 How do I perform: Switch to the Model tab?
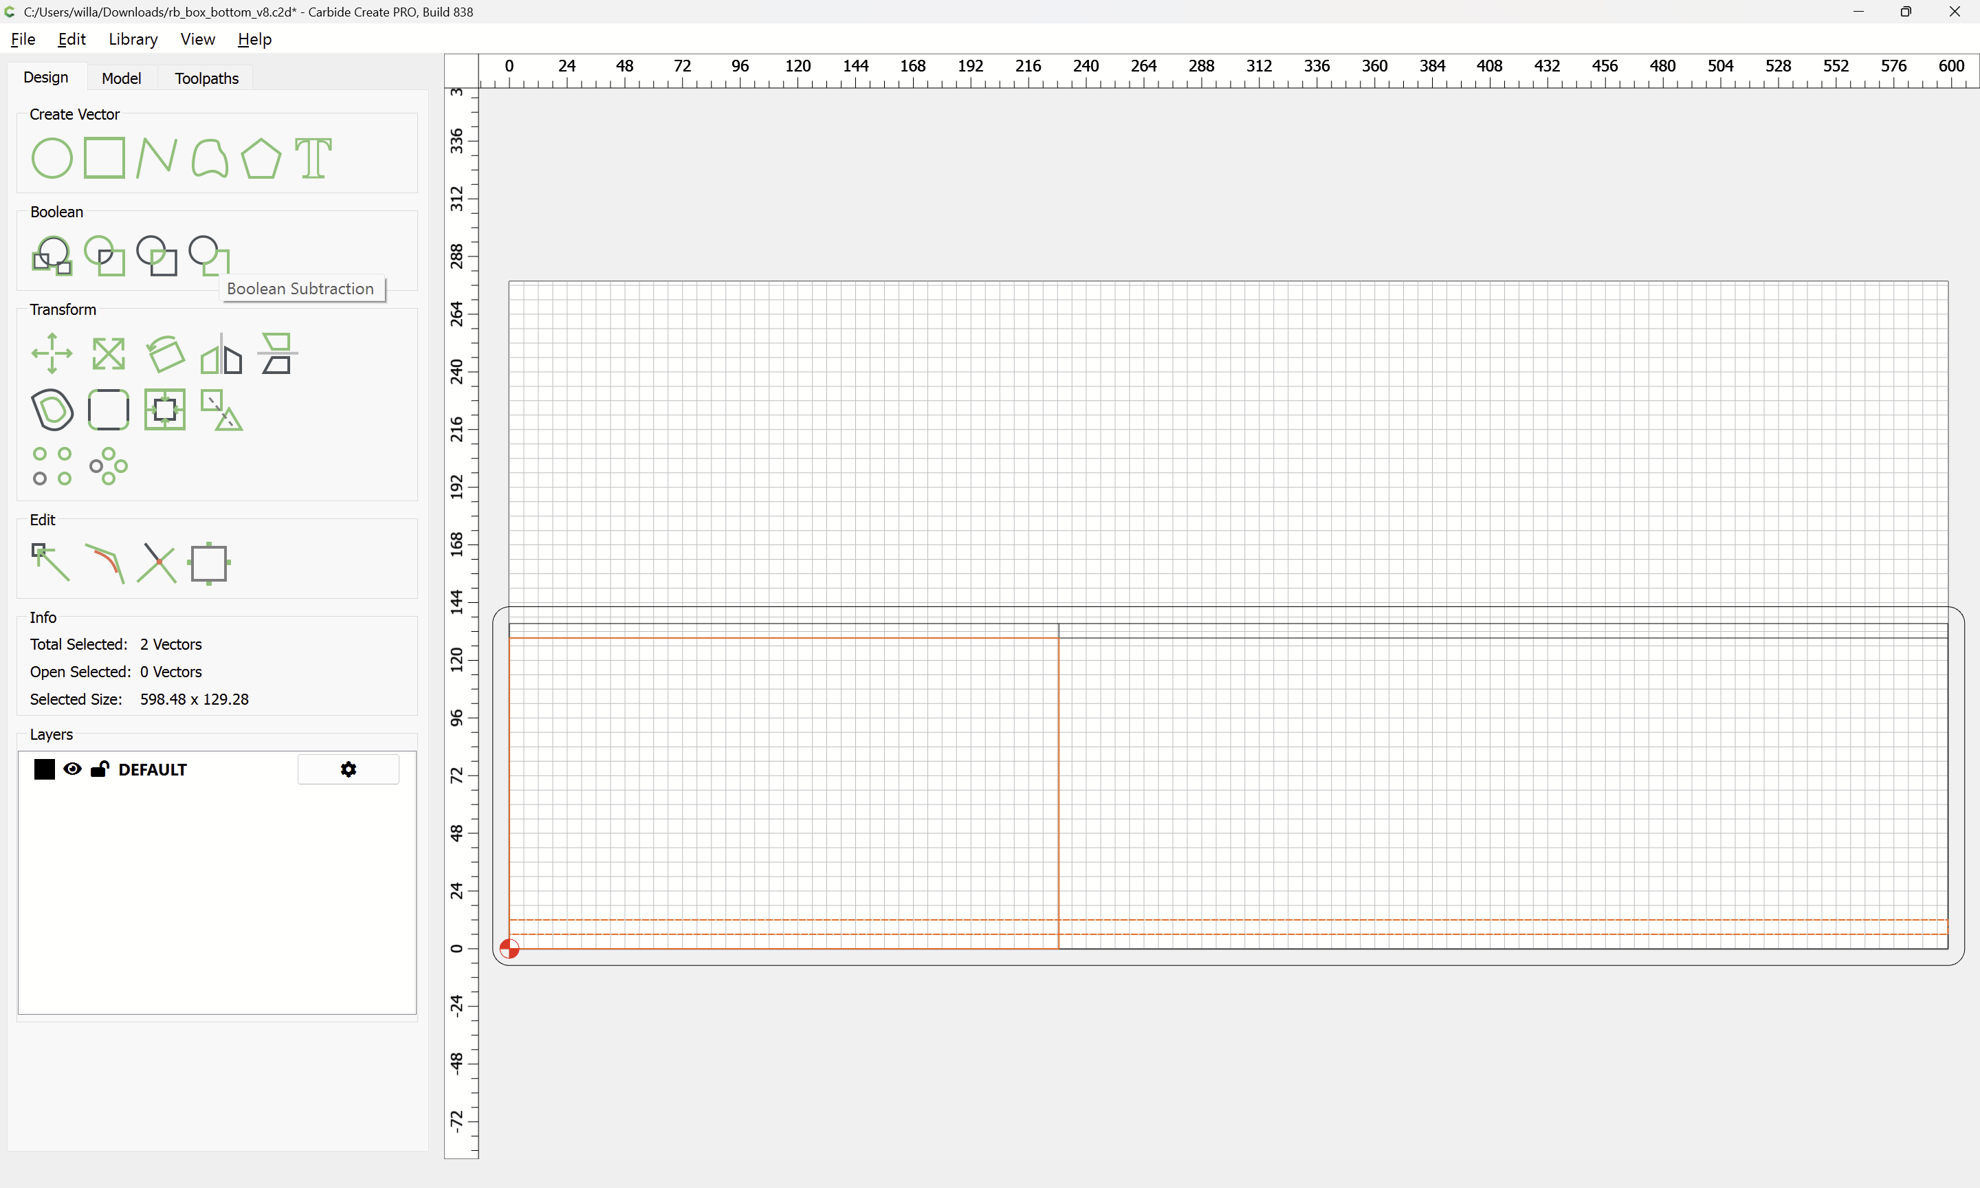[121, 78]
